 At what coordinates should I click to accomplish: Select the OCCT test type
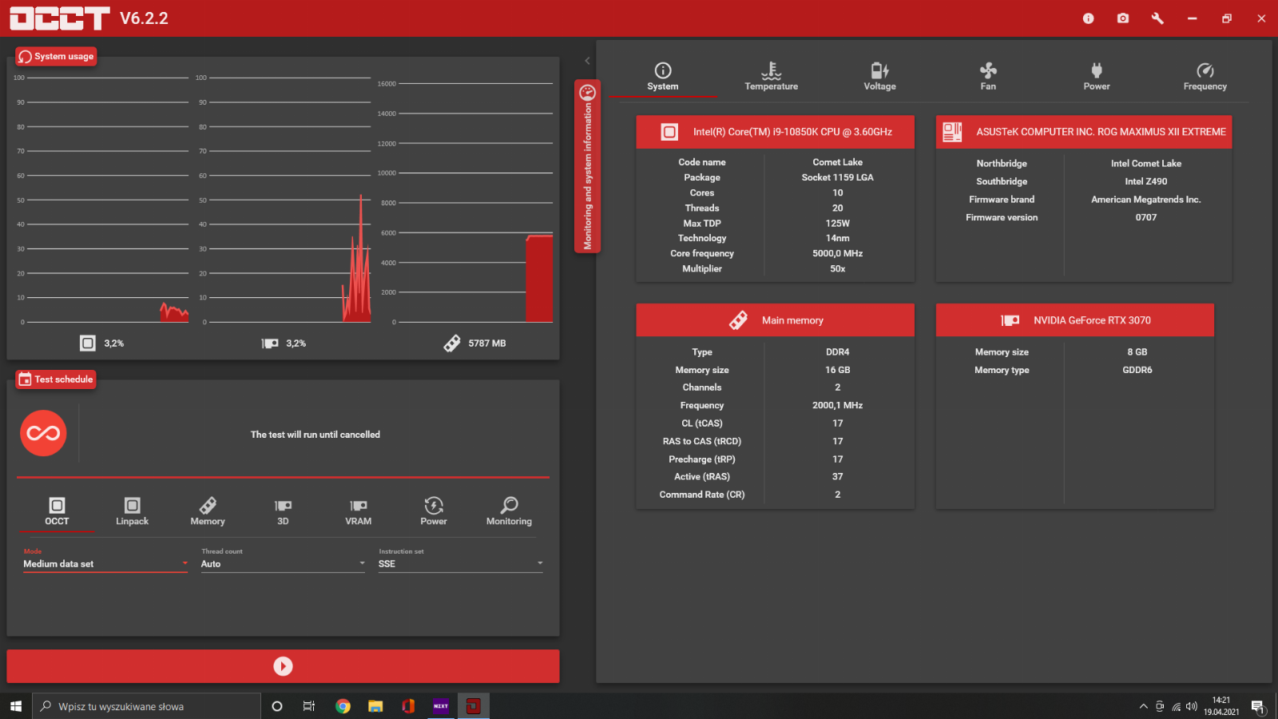click(x=57, y=511)
